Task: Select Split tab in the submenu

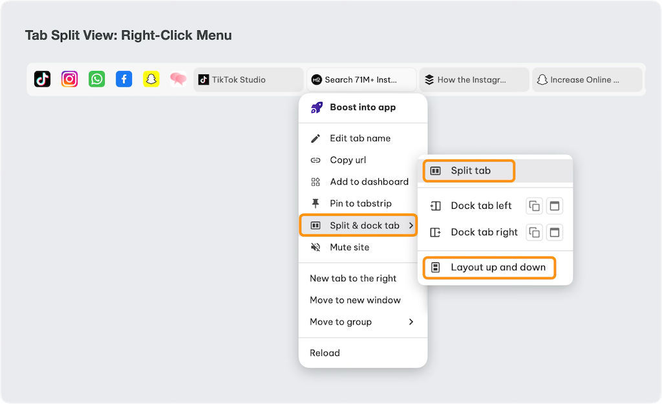Action: click(x=469, y=171)
